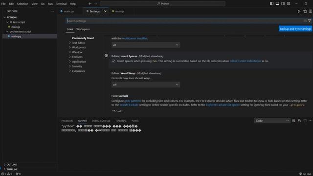Screen dimensions: 313x176
Task: Toggle primary side bar layout icon
Action: tap(272, 3)
